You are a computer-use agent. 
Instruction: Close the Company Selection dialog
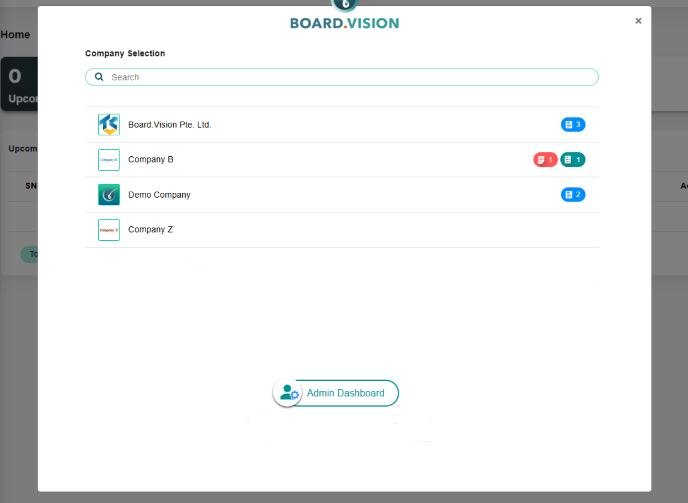638,21
